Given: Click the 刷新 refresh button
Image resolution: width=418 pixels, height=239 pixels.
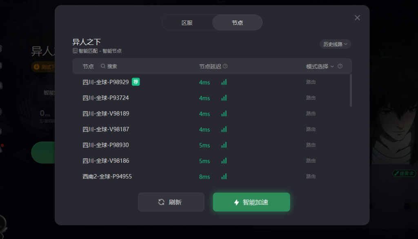Looking at the screenshot, I should click(171, 202).
